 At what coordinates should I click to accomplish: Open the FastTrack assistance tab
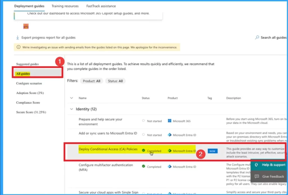click(x=101, y=6)
